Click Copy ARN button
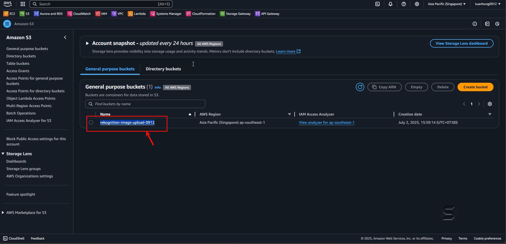The width and height of the screenshot is (506, 244). pyautogui.click(x=384, y=87)
